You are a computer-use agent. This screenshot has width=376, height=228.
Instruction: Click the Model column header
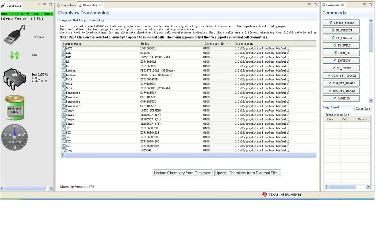(170, 44)
